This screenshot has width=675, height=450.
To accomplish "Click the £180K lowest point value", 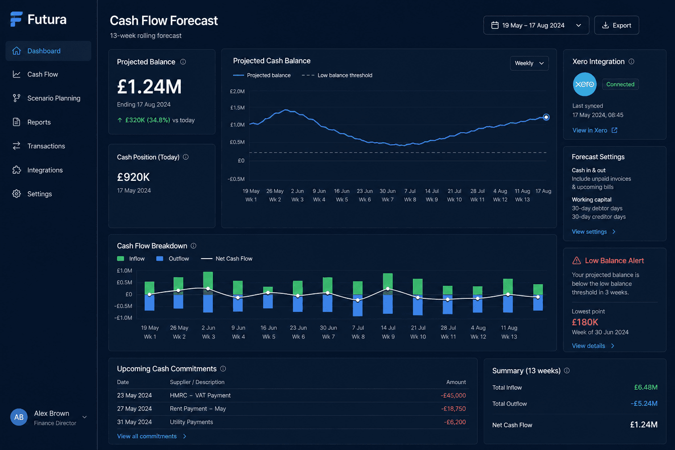I will point(585,322).
